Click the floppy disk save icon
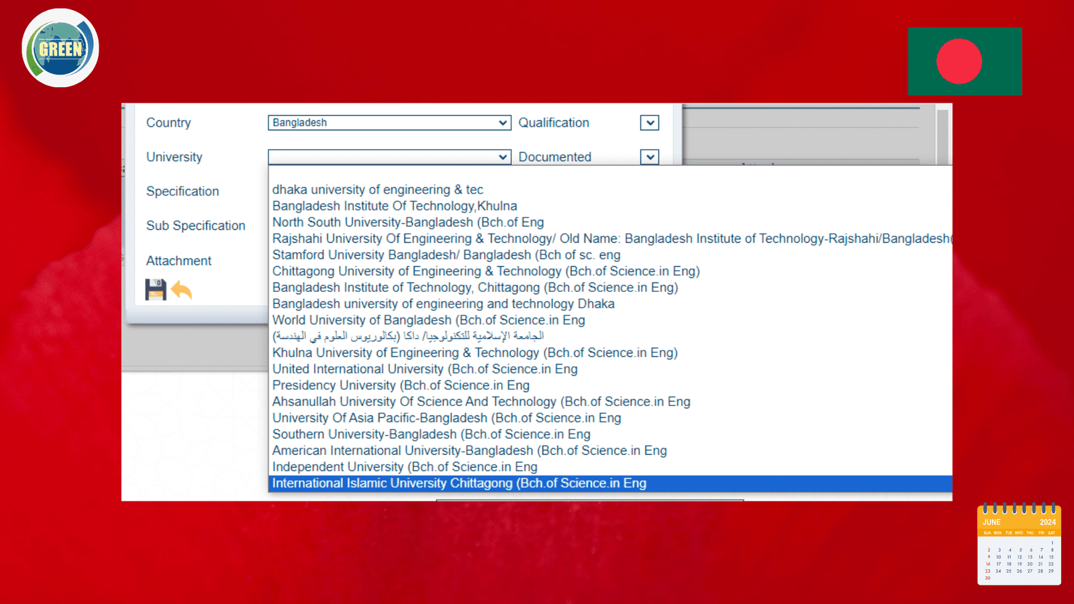1074x604 pixels. 155,290
